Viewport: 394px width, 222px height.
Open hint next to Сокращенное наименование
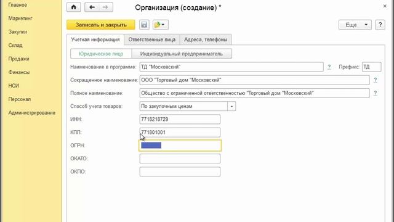click(x=375, y=80)
